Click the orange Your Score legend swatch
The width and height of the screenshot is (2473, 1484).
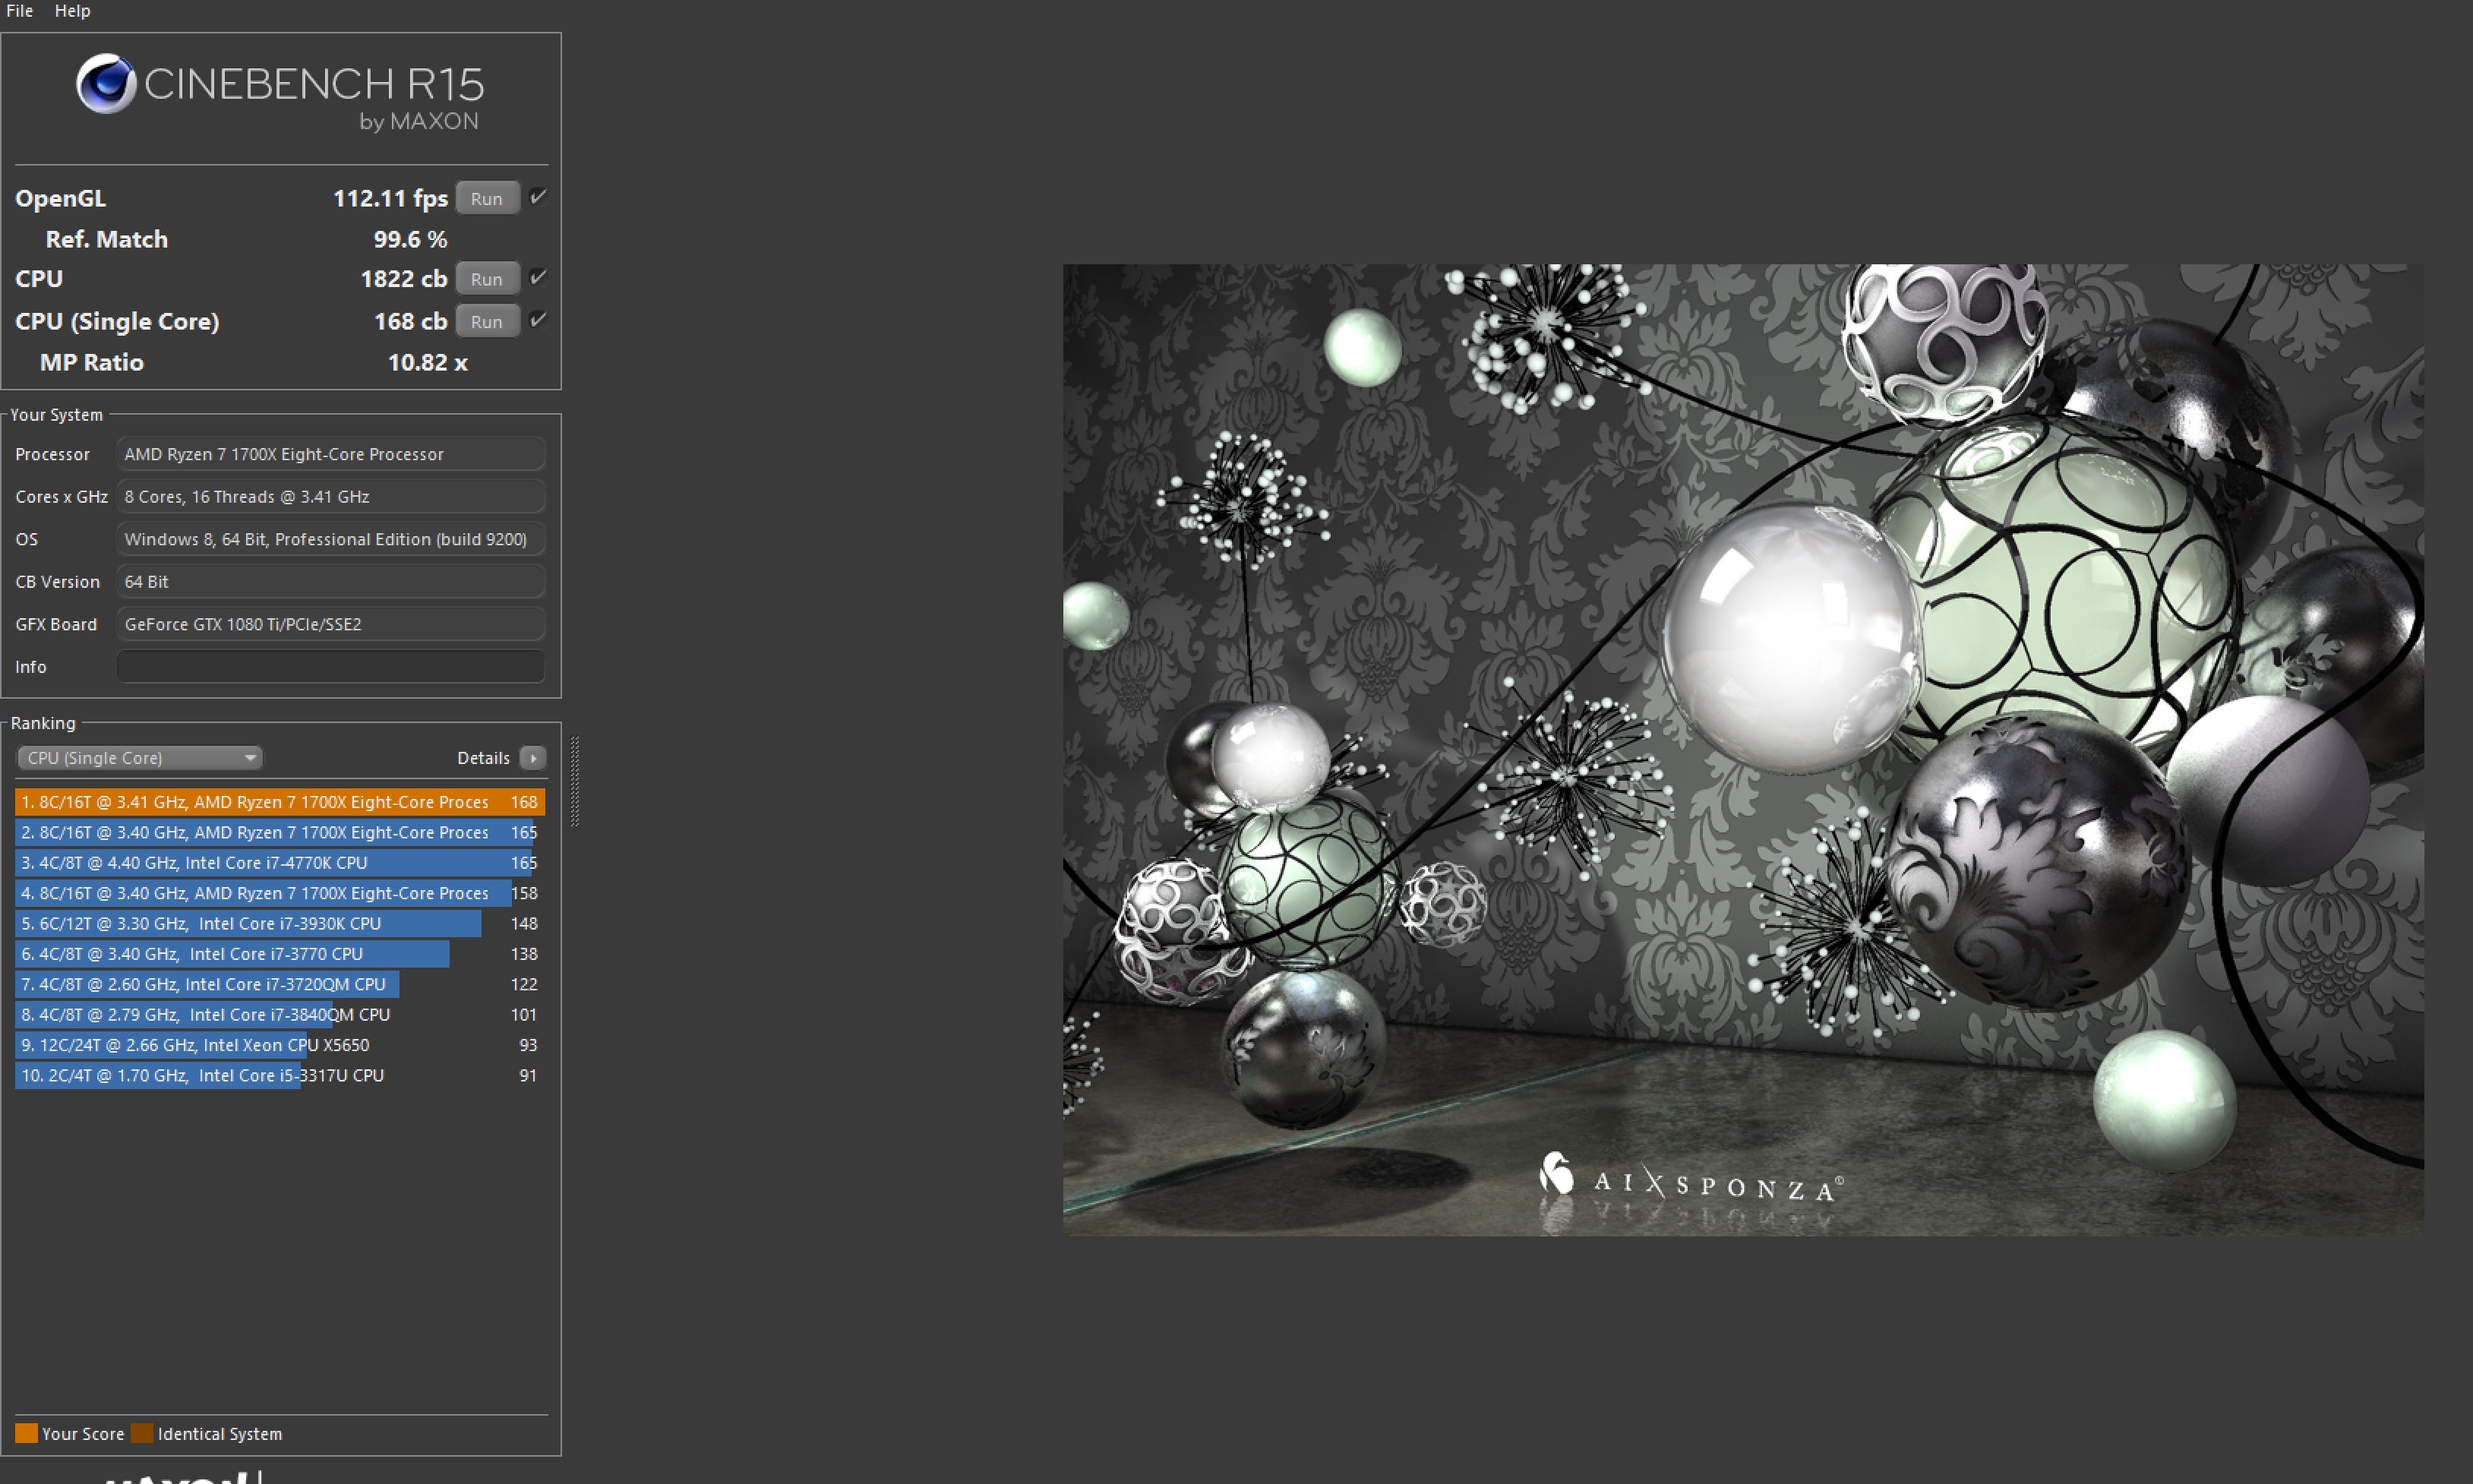point(26,1433)
